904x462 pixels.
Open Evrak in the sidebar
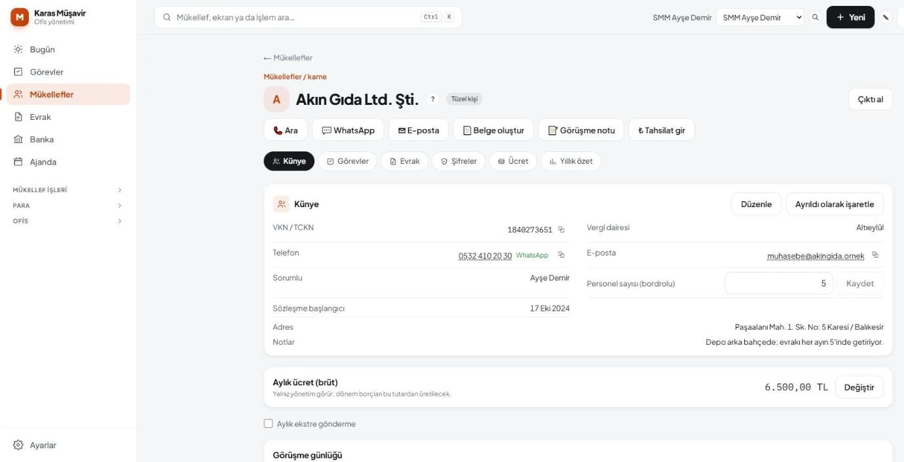click(68, 117)
